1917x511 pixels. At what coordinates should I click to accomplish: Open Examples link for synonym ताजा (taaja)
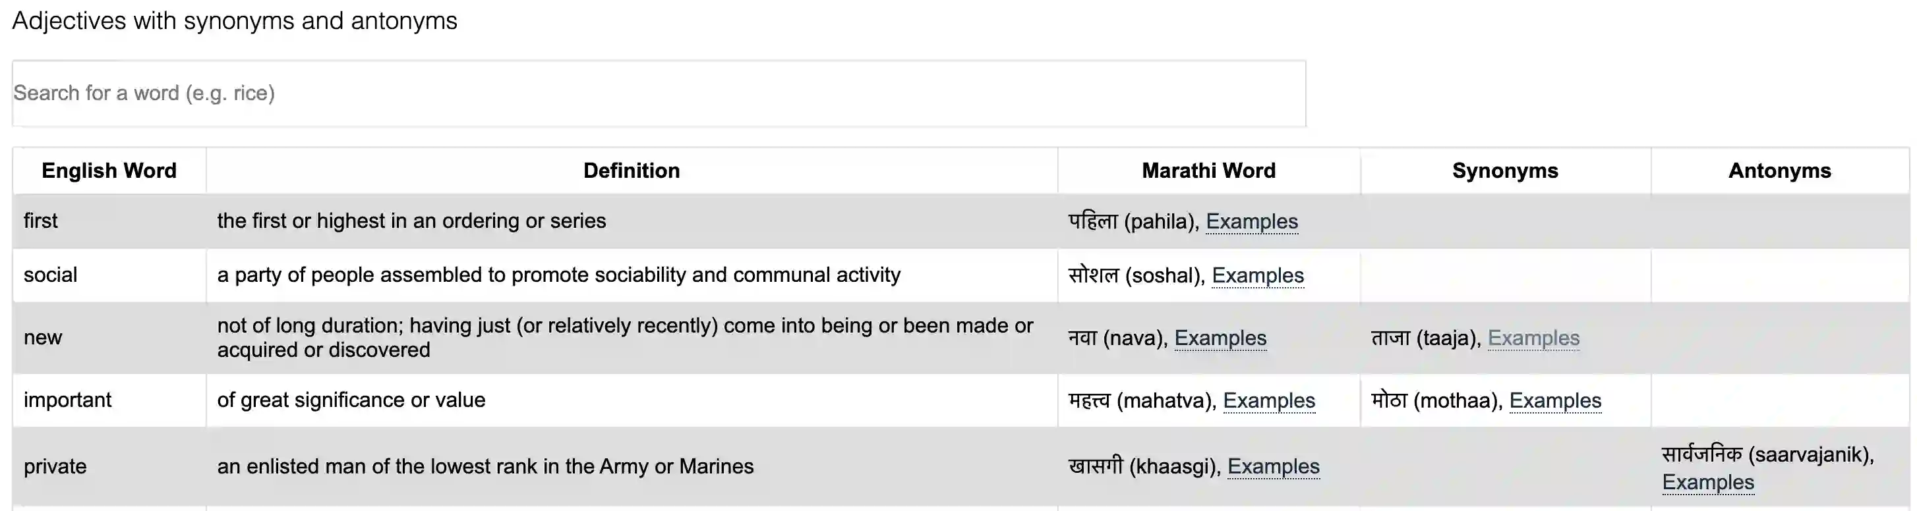(1533, 338)
